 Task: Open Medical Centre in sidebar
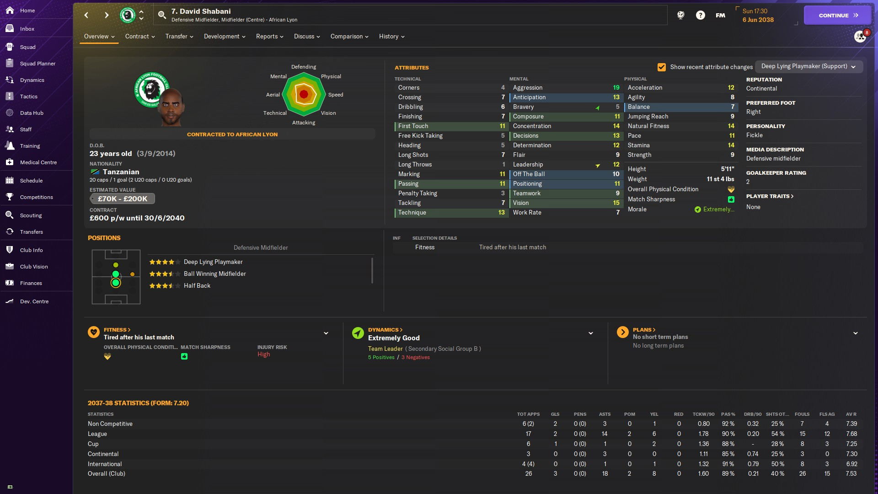(x=38, y=162)
